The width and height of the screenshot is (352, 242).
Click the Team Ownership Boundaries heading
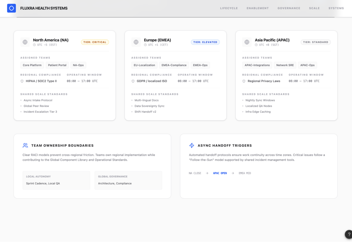click(63, 146)
